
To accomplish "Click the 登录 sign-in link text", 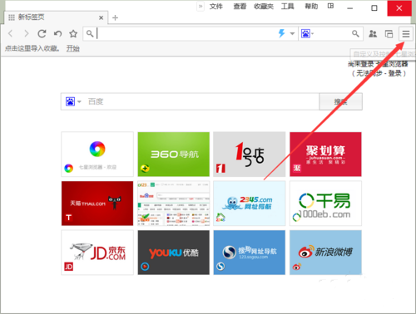I will click(395, 73).
